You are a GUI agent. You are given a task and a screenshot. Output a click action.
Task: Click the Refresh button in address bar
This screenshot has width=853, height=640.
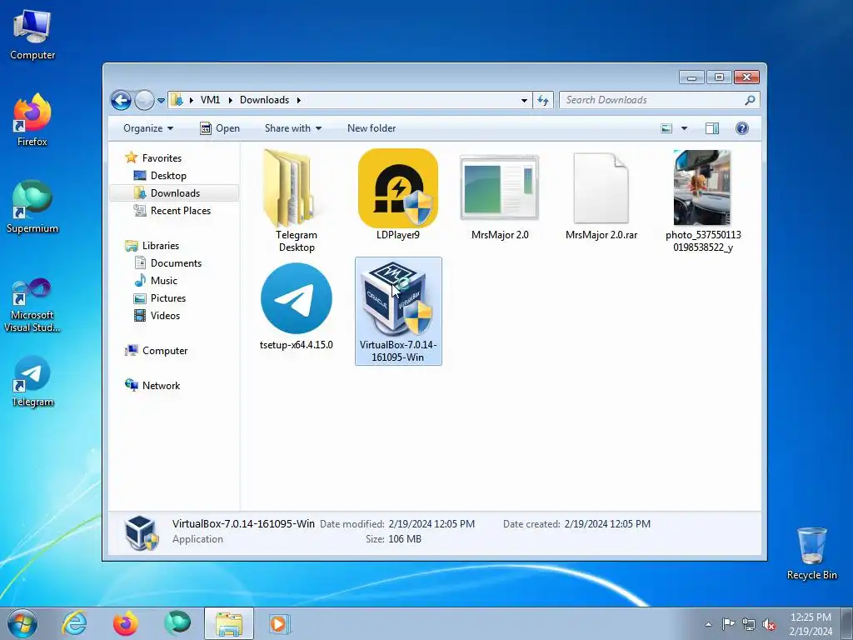tap(543, 100)
